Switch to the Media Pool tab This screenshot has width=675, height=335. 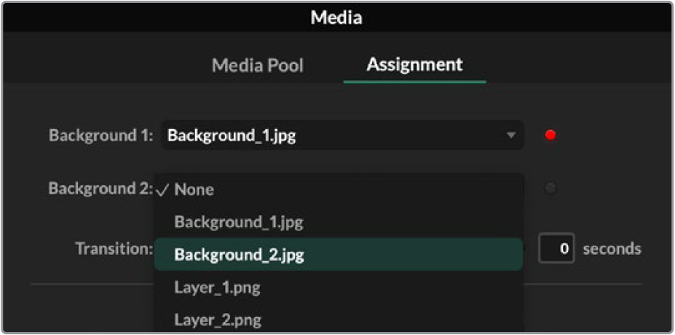tap(257, 66)
